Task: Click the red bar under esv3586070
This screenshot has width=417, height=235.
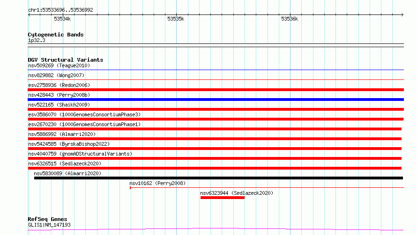Action: [216, 119]
